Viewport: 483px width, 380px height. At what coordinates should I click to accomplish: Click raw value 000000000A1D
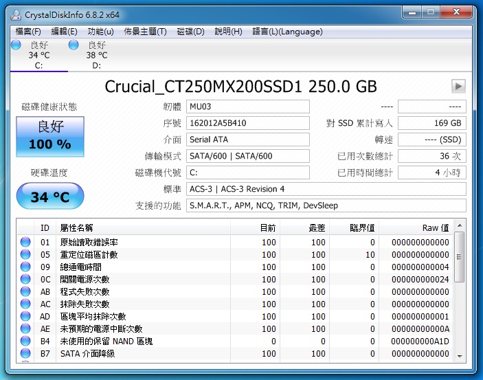click(420, 341)
